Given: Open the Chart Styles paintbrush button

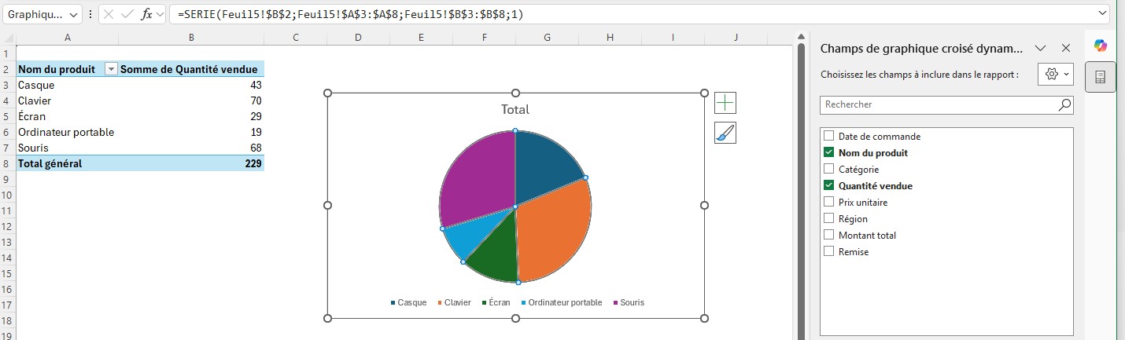Looking at the screenshot, I should 725,133.
